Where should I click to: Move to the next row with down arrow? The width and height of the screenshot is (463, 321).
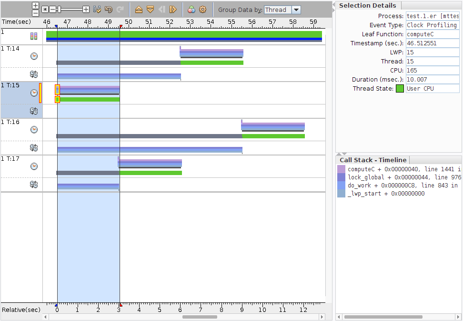(x=151, y=10)
